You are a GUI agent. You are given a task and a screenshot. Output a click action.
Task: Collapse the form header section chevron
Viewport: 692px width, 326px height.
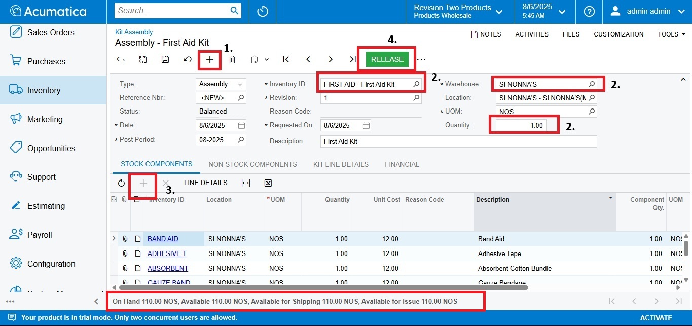coord(683,79)
